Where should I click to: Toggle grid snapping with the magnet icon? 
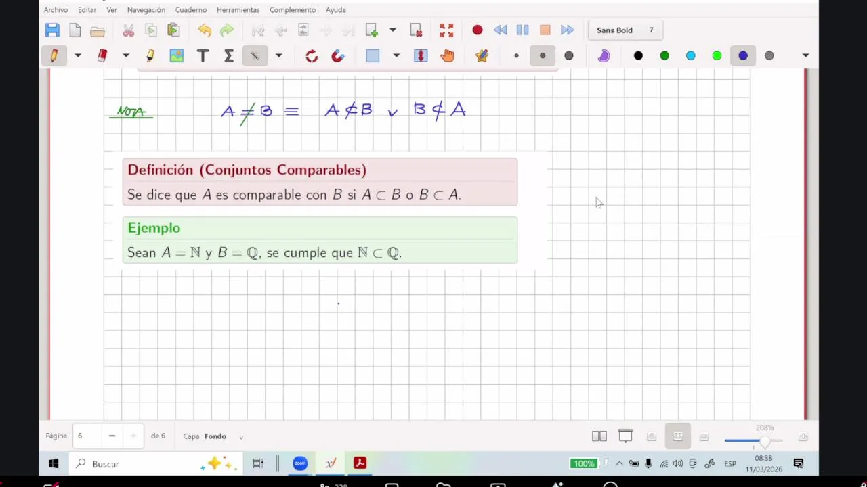[x=338, y=55]
